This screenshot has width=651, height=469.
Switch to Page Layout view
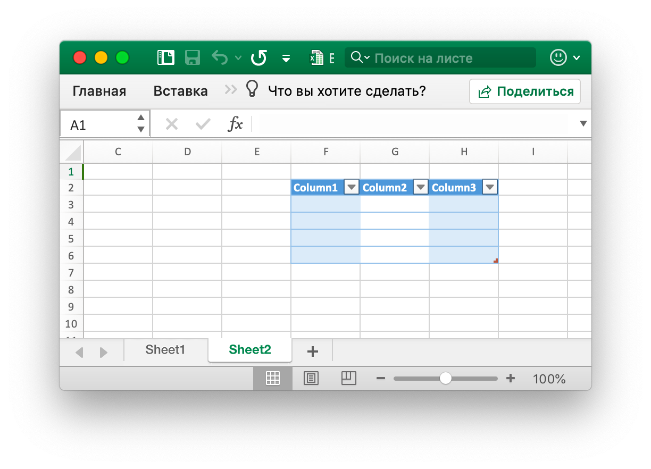tap(311, 379)
